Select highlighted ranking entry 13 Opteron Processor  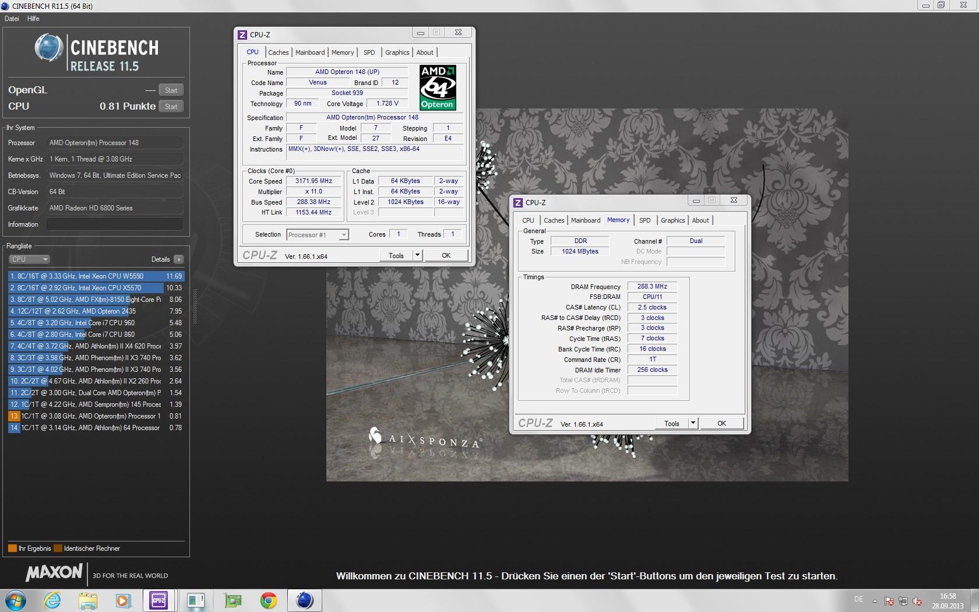pos(96,416)
